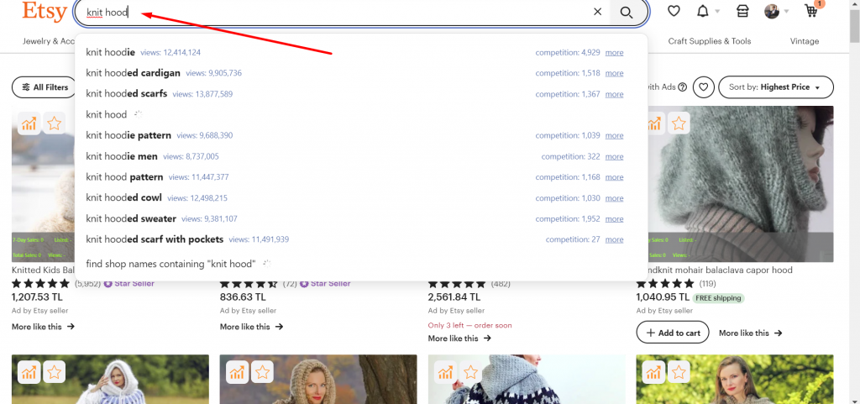Open the shopping cart
Screen dimensions: 860x404
pos(812,11)
